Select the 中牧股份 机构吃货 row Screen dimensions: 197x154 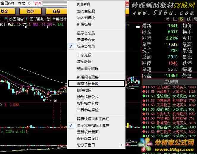(169, 118)
